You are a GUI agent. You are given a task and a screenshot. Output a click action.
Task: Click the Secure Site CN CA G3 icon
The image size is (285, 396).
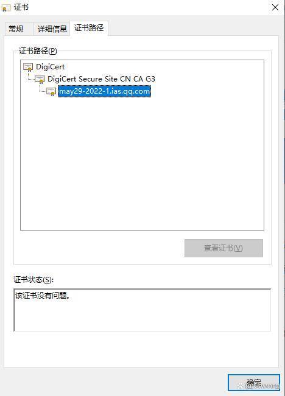point(40,79)
